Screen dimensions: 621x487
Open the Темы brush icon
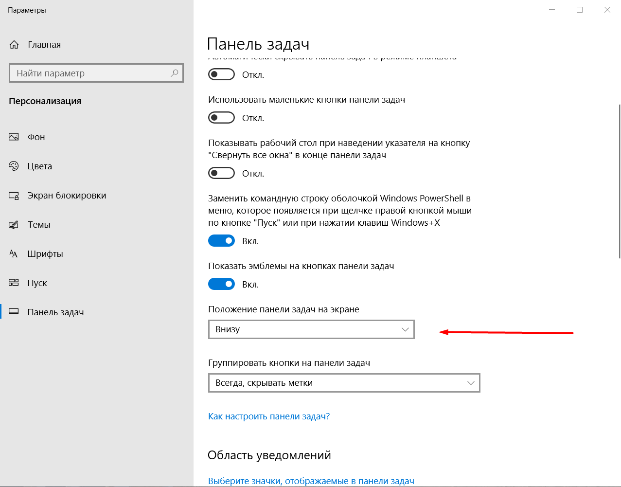14,225
